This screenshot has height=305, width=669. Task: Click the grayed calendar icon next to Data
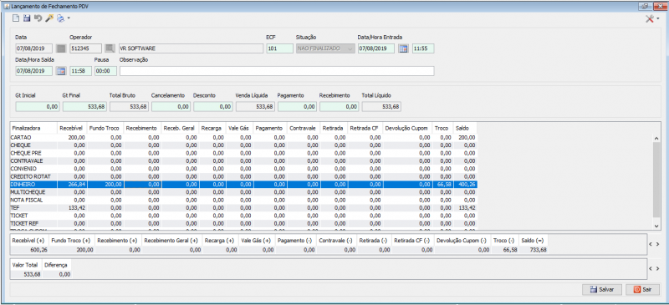point(61,48)
